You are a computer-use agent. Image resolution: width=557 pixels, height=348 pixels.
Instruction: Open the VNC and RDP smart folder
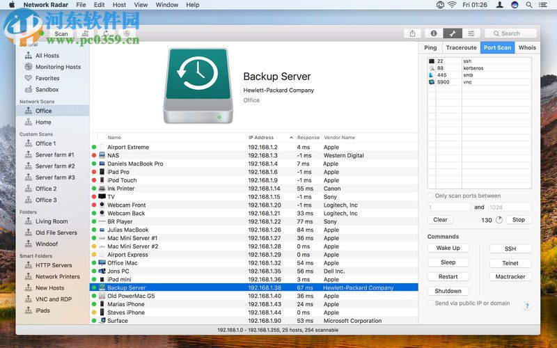coord(53,299)
